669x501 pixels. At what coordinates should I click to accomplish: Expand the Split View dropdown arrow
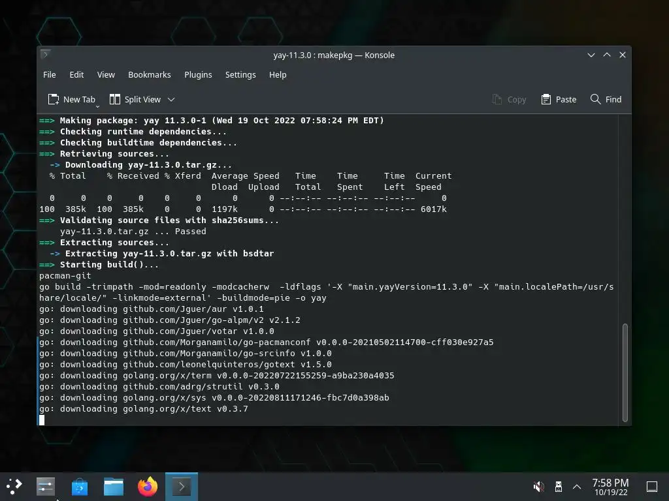(x=171, y=99)
